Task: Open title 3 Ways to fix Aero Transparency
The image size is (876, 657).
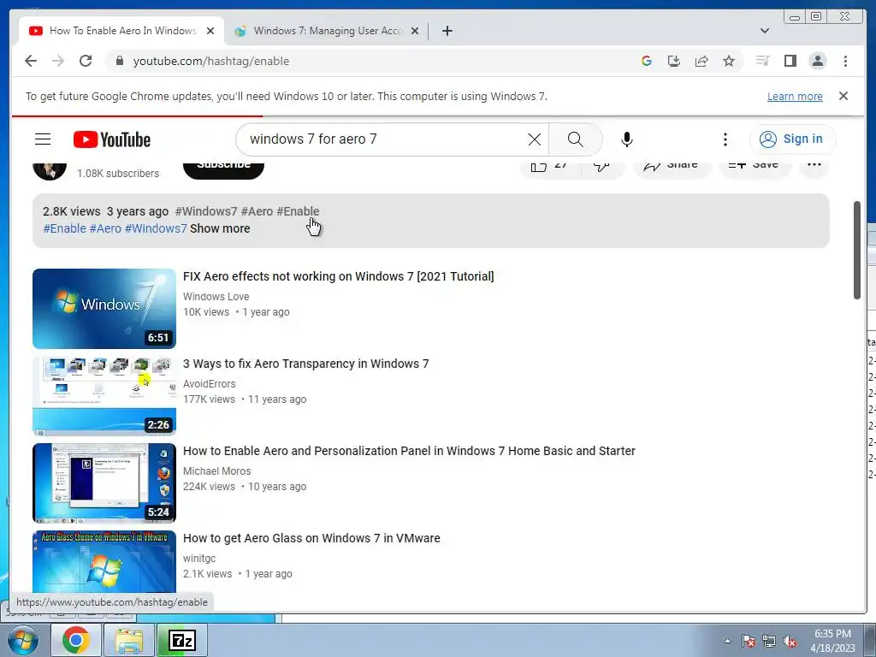Action: [306, 364]
